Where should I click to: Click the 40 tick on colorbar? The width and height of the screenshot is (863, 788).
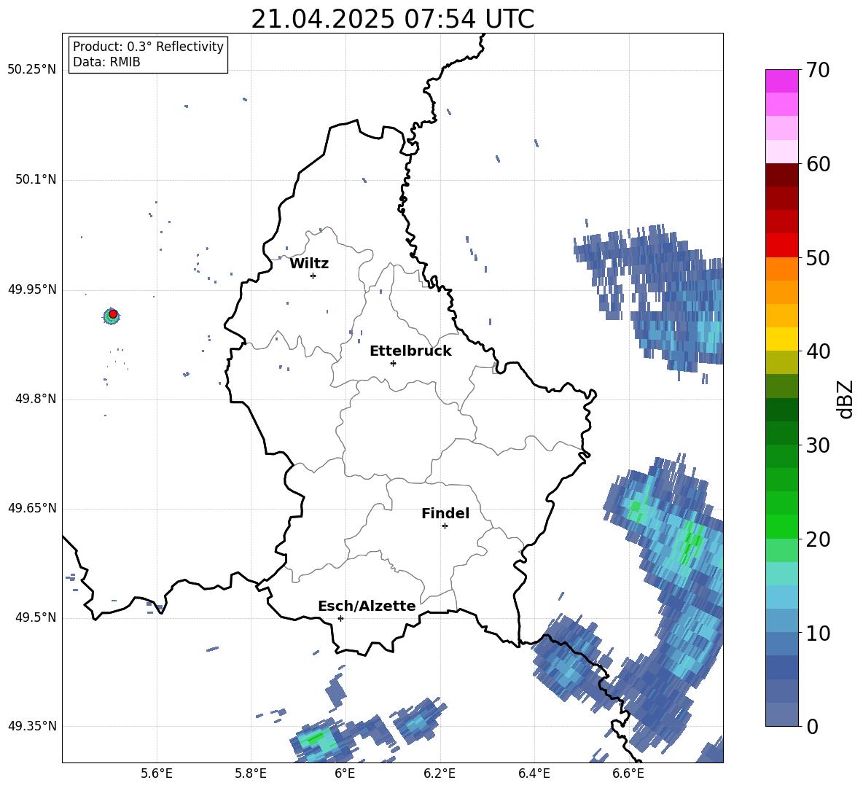click(x=818, y=351)
